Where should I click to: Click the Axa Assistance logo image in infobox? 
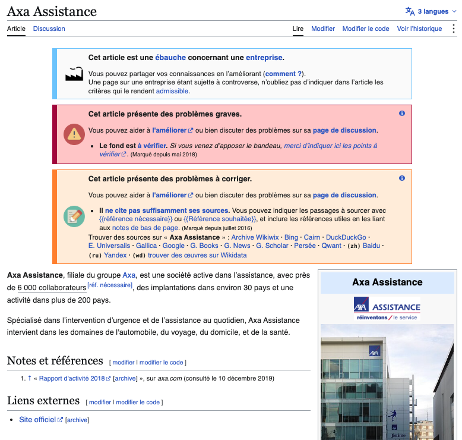point(387,309)
